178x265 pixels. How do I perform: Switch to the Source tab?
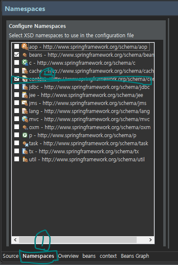click(11, 256)
